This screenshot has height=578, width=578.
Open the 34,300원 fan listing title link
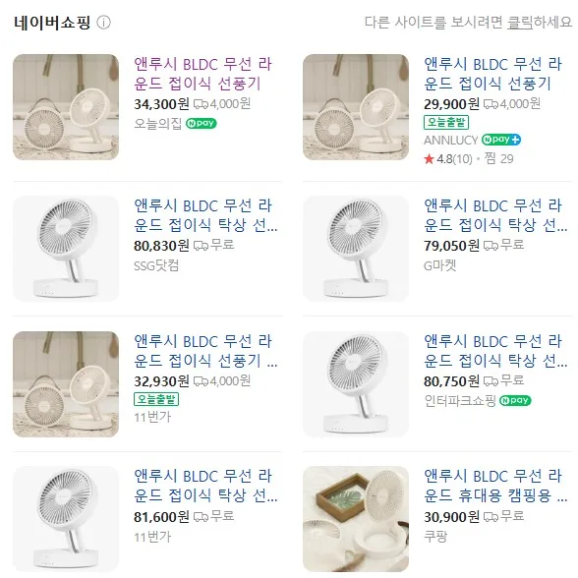pyautogui.click(x=202, y=74)
